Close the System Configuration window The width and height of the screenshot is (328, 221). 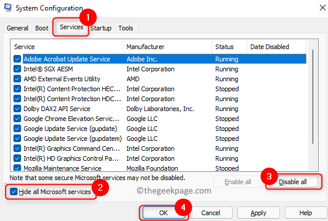[x=323, y=8]
